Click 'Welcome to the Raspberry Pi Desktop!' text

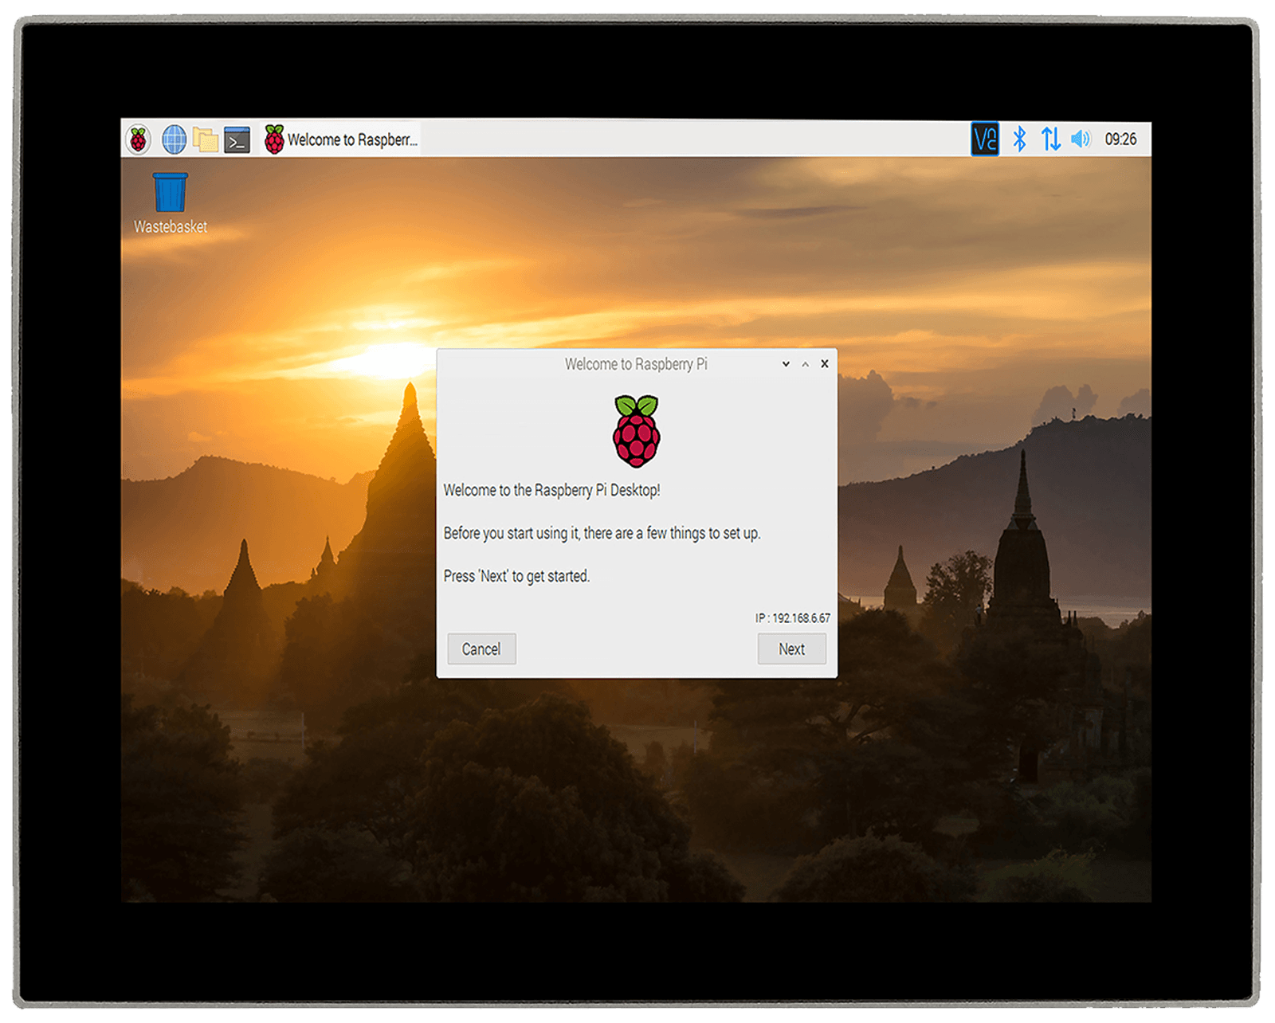(x=551, y=490)
